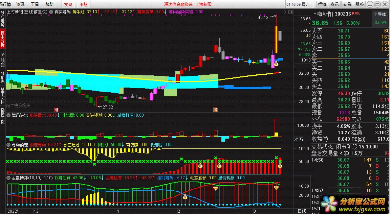Viewport: 391px width, 215px height.
Task: Toggle the side panel icon beside the diamond
Action: pyautogui.click(x=290, y=12)
